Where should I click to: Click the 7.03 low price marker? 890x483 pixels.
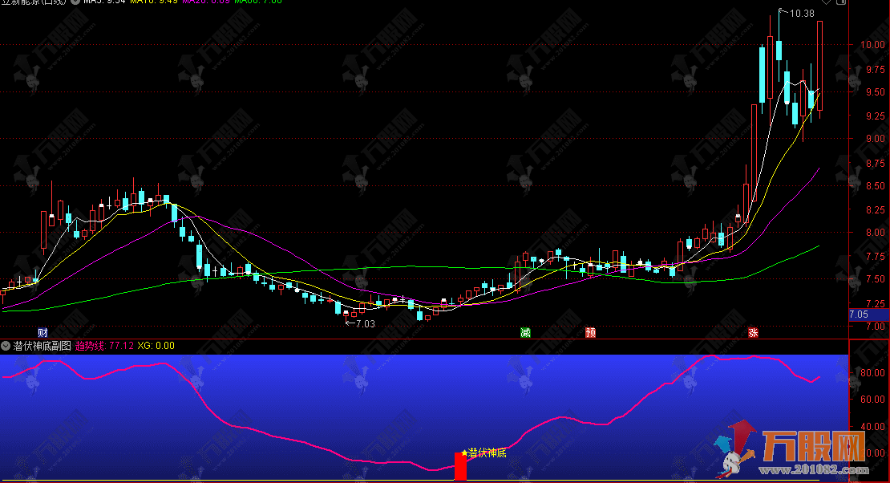tap(363, 324)
